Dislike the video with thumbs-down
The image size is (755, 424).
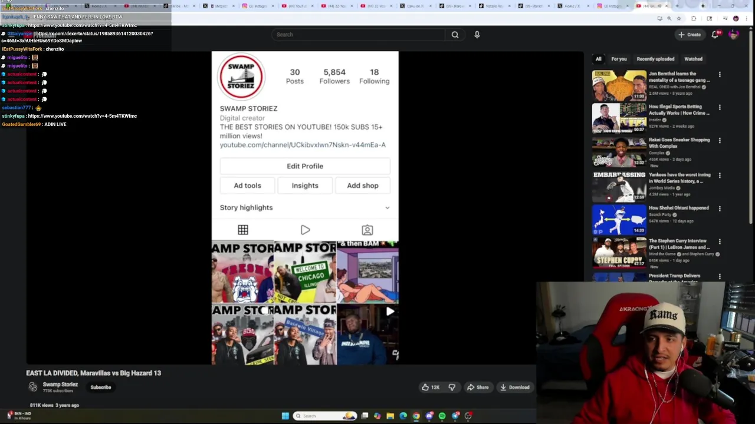click(452, 387)
